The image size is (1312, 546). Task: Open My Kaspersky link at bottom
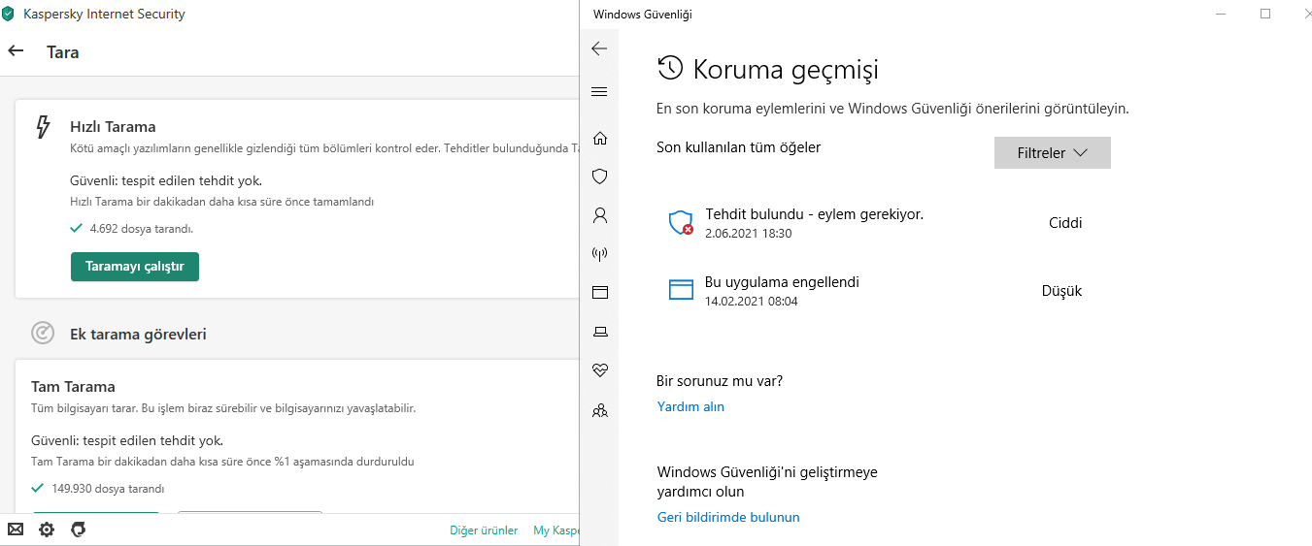[x=555, y=530]
